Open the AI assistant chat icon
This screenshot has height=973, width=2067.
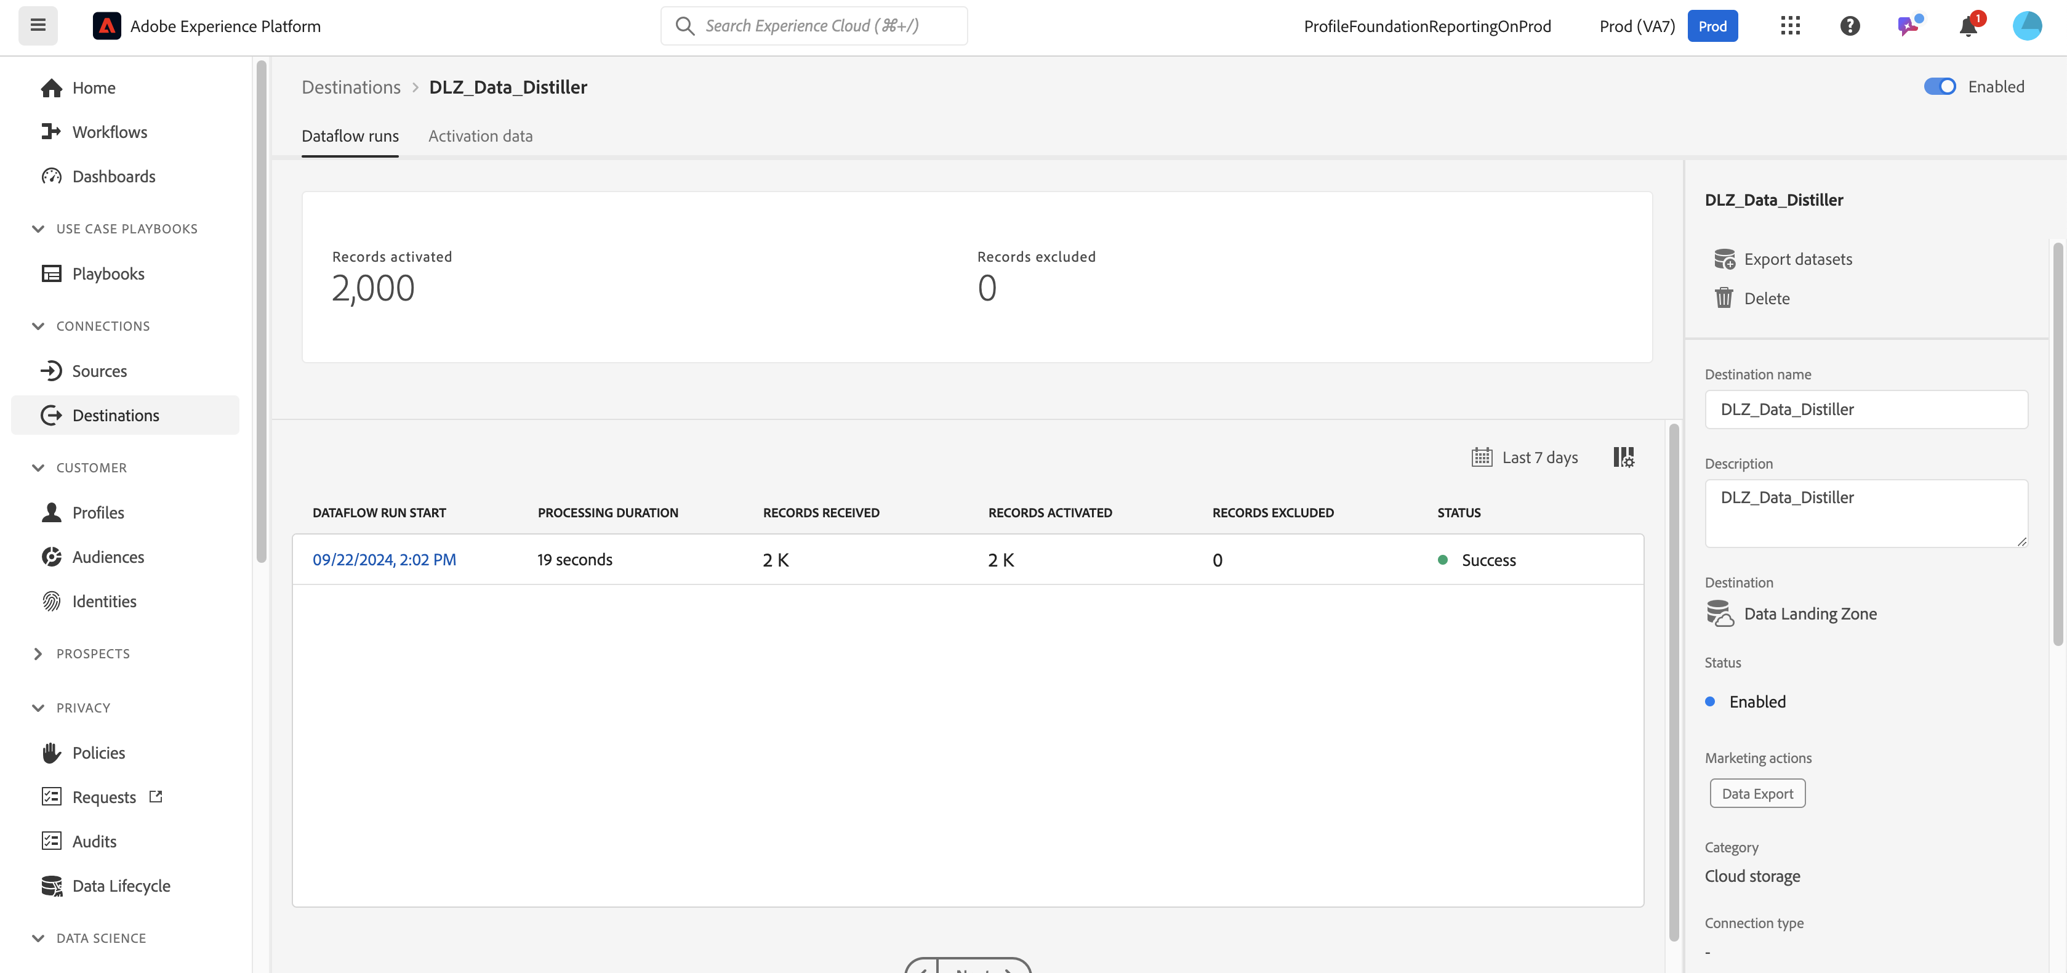pyautogui.click(x=1908, y=26)
